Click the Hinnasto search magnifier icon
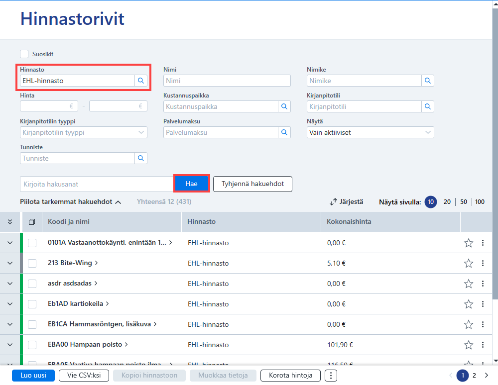This screenshot has width=498, height=385. coord(141,81)
